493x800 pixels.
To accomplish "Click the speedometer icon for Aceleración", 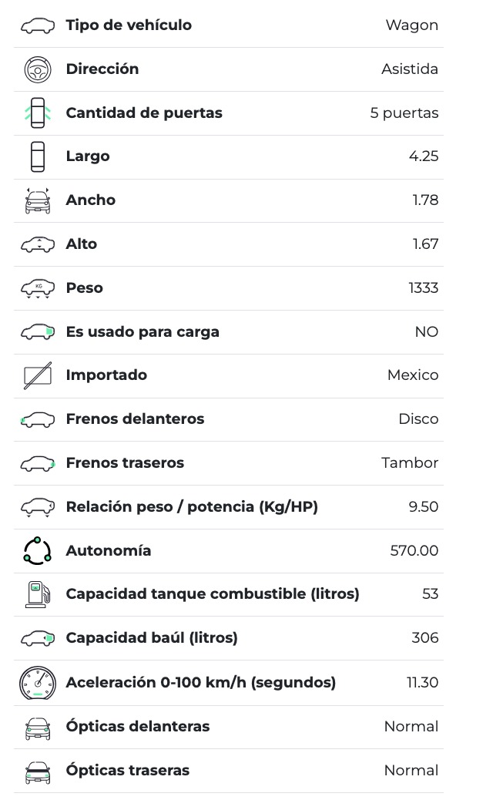I will 38,683.
